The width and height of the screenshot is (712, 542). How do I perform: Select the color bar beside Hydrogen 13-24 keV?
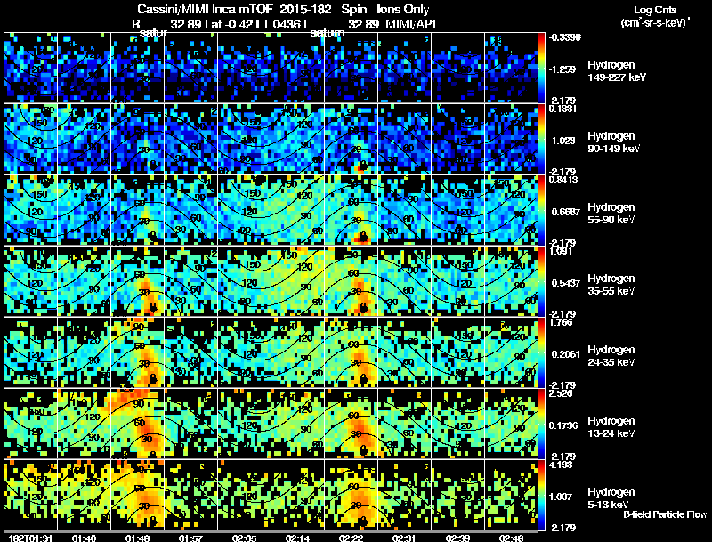(x=541, y=424)
